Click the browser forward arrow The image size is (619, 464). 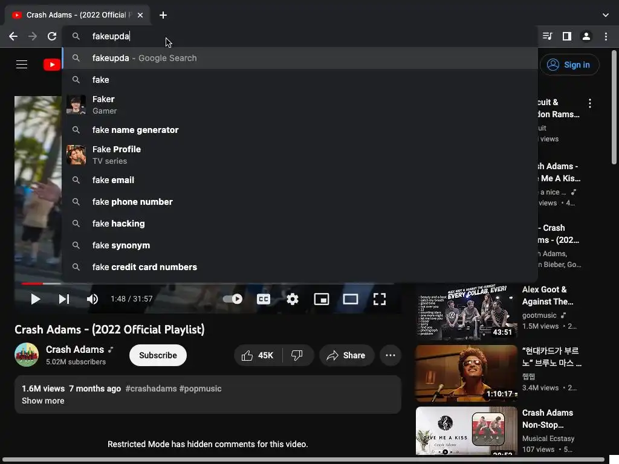click(x=33, y=36)
